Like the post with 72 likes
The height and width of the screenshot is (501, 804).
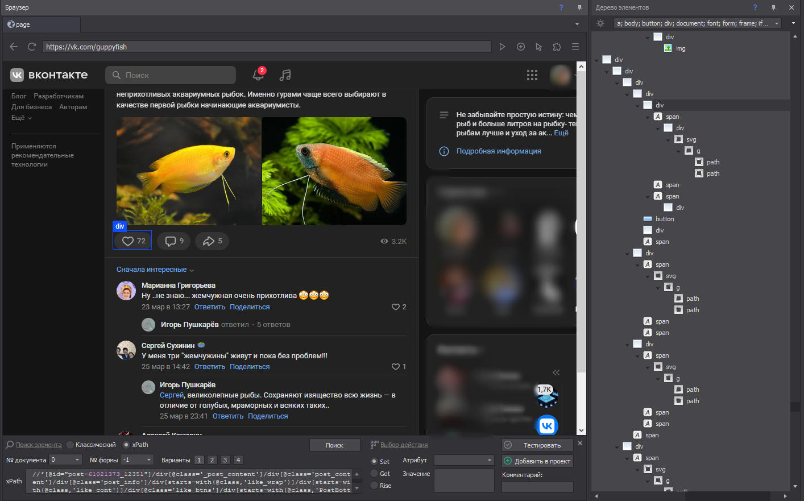[x=133, y=241]
